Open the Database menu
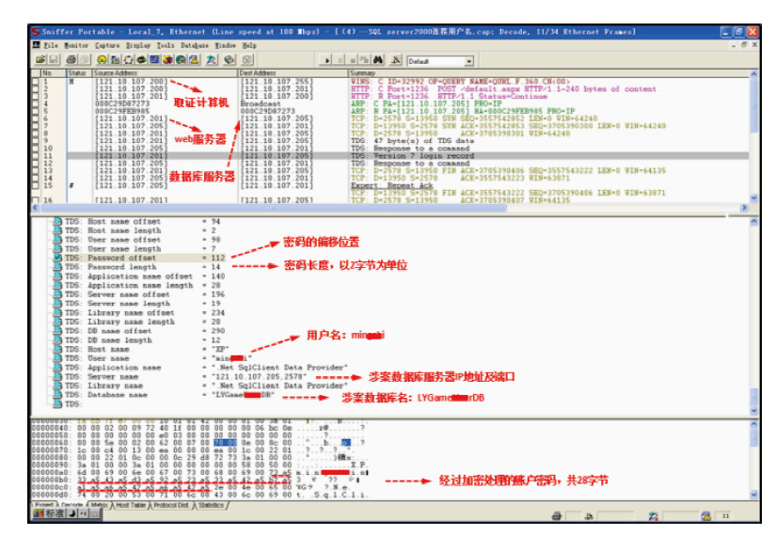 (195, 45)
